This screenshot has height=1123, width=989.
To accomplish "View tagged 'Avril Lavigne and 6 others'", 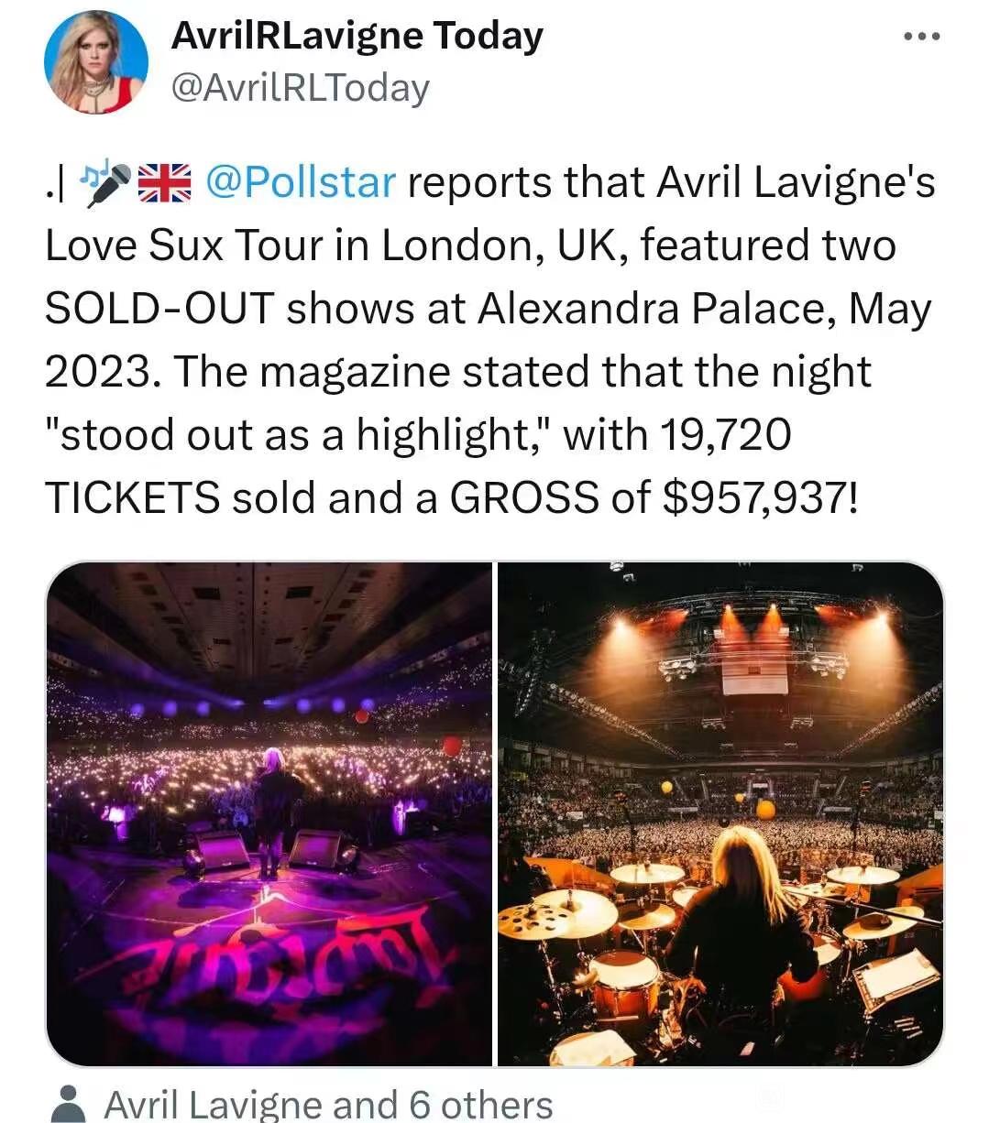I will [328, 1105].
